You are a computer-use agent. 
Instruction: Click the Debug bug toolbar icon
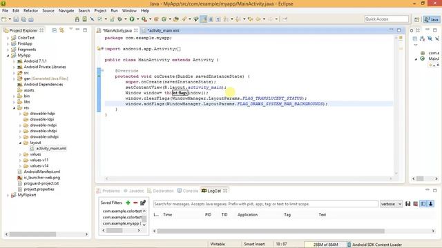pos(119,19)
